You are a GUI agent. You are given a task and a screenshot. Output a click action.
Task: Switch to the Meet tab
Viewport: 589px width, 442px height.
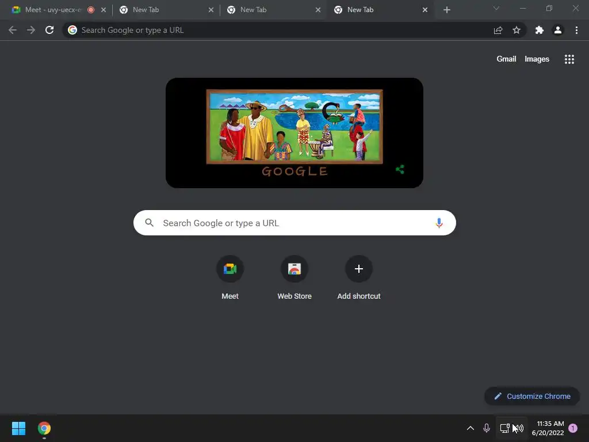point(52,10)
